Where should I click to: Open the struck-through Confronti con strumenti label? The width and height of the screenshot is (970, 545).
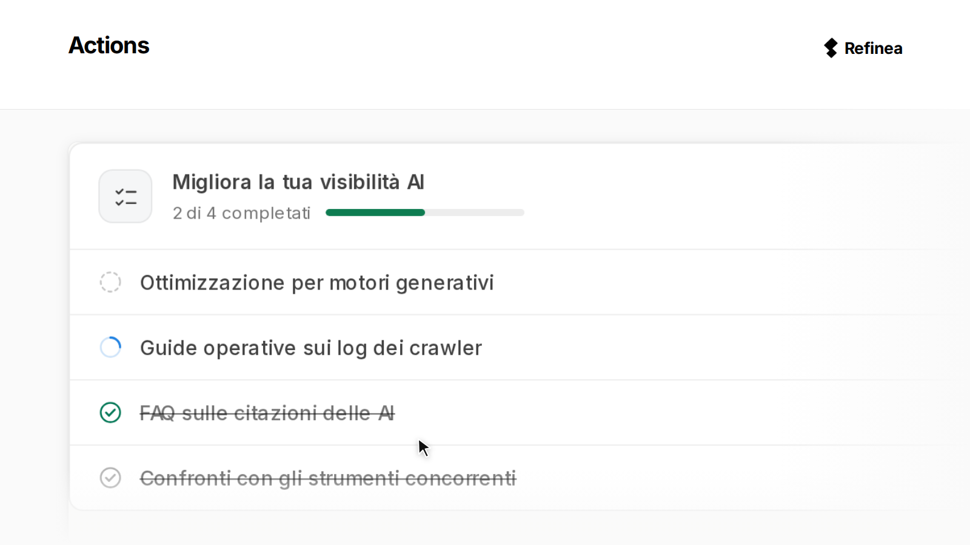pos(328,478)
